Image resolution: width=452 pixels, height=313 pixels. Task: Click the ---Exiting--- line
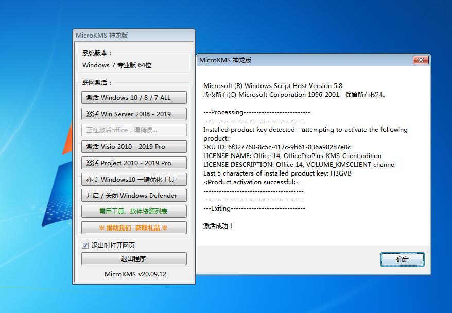tap(254, 208)
